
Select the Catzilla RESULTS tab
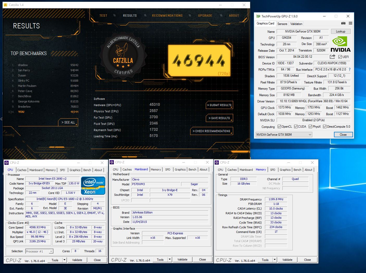click(x=130, y=16)
